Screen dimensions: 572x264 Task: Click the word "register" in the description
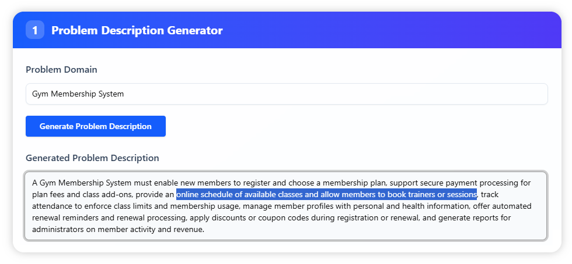256,183
